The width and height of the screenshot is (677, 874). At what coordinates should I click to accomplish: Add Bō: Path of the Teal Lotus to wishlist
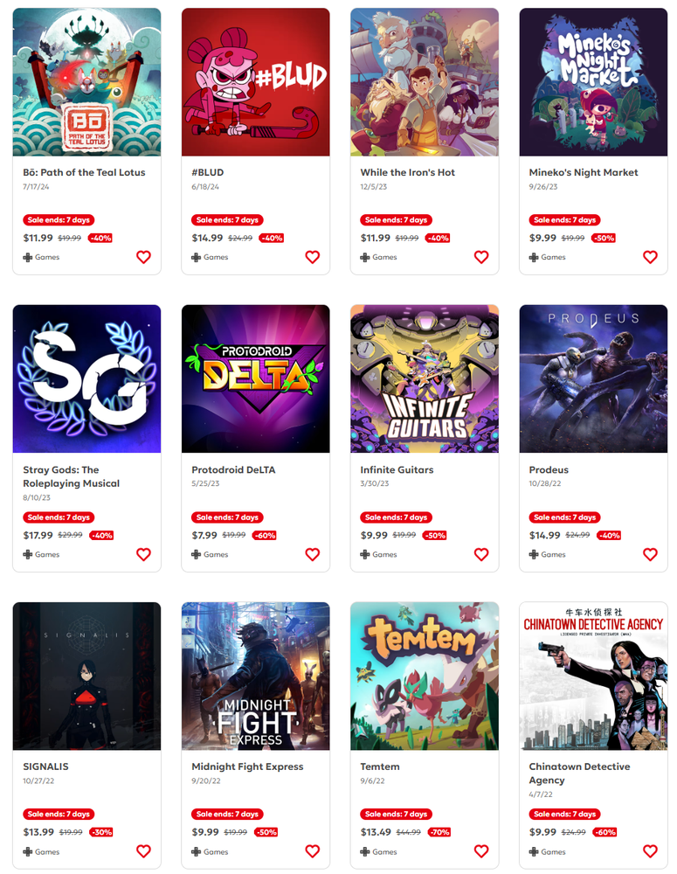click(x=144, y=257)
